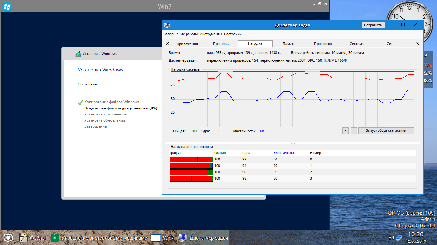Click Подготовка файлов для установки step
This screenshot has height=245, width=437.
[121, 108]
